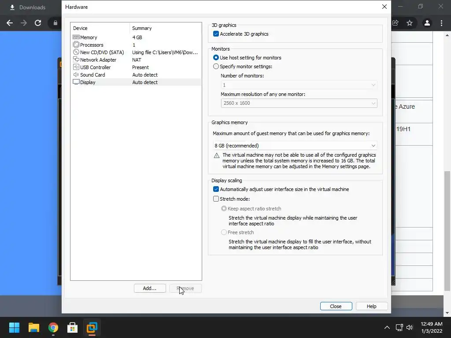Close the Hardware window with X
Viewport: 451px width, 338px height.
pyautogui.click(x=384, y=7)
